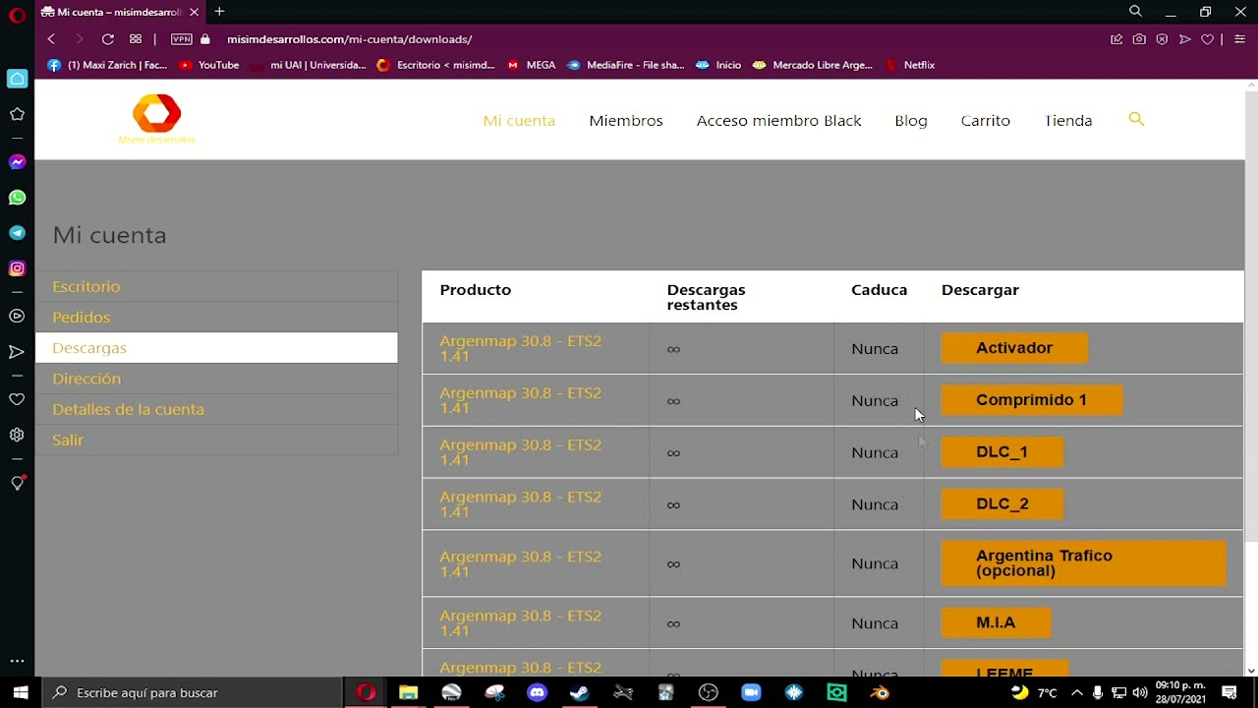
Task: Go to Escritorio in account menu
Action: click(216, 286)
